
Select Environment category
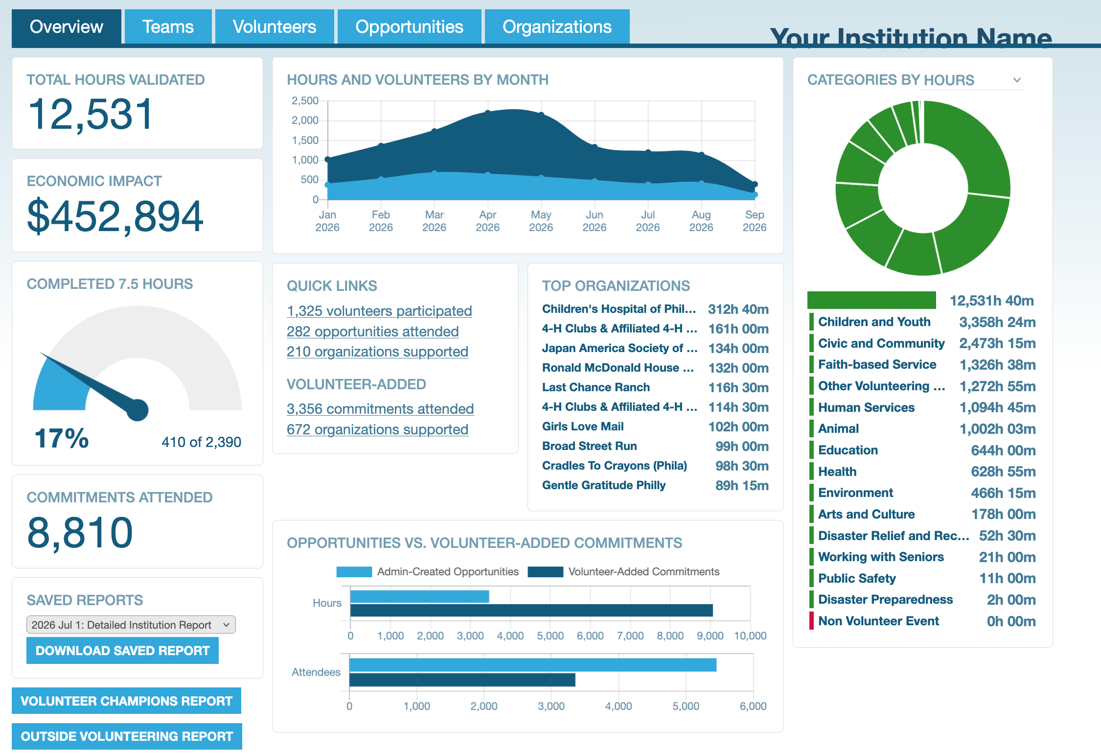[922, 493]
